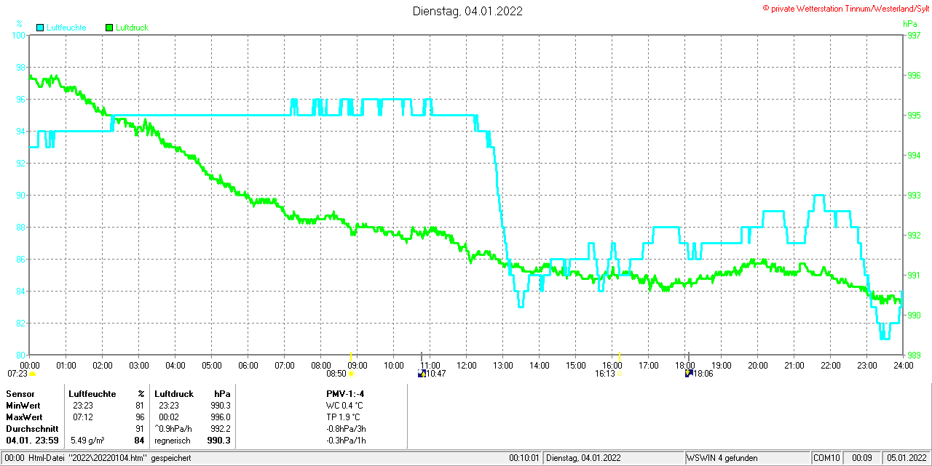Click the WC 0.4 °C wind chill value
The height and width of the screenshot is (466, 932).
(x=344, y=405)
